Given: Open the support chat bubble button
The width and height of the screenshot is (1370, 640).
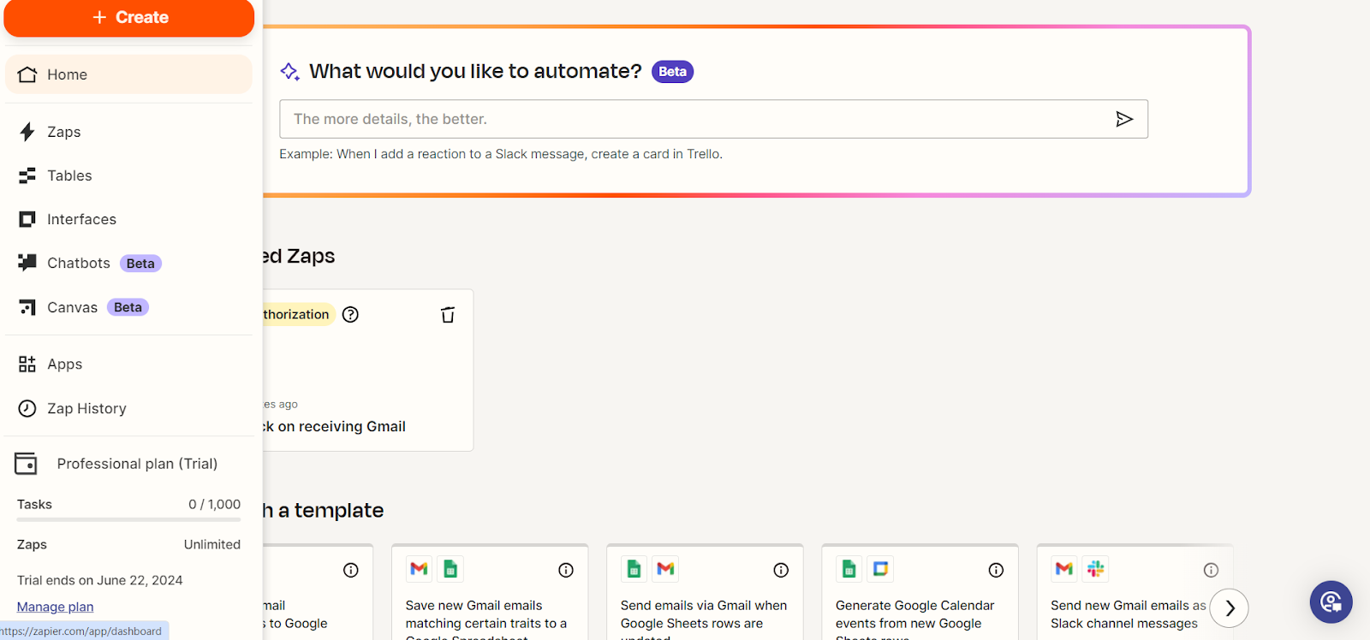Looking at the screenshot, I should [x=1331, y=602].
